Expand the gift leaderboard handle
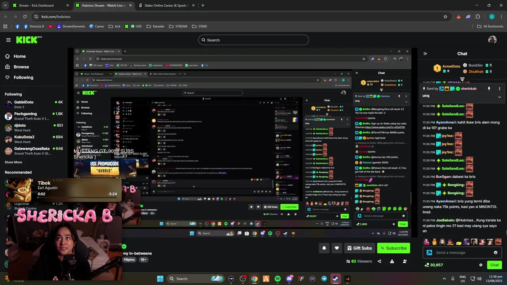Viewport: 507px width, 285px height. [462, 79]
